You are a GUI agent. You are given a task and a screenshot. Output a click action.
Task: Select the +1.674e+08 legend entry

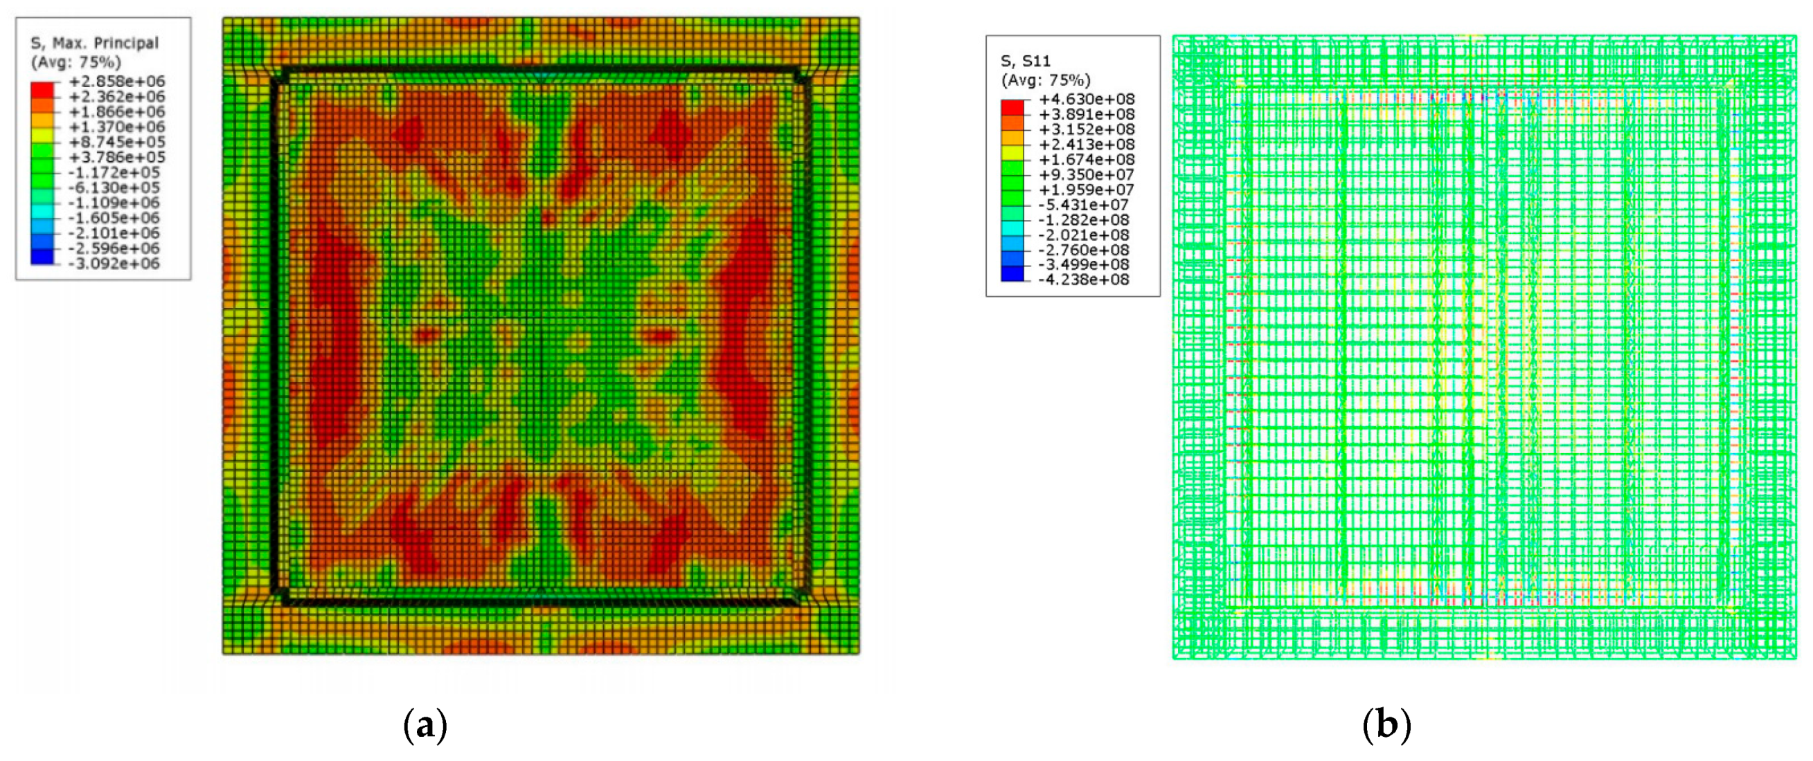(x=1087, y=160)
